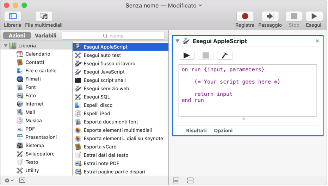
Task: Open the gear menu at bottom left
Action: tap(9, 180)
